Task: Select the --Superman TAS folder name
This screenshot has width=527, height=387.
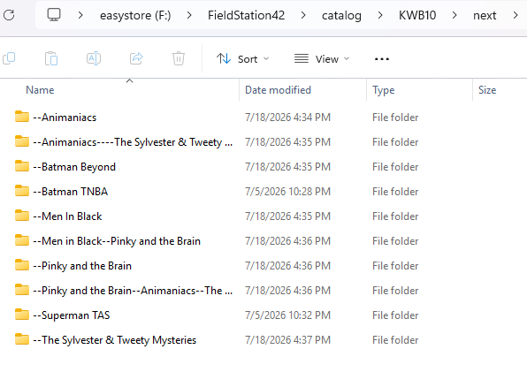Action: 72,315
